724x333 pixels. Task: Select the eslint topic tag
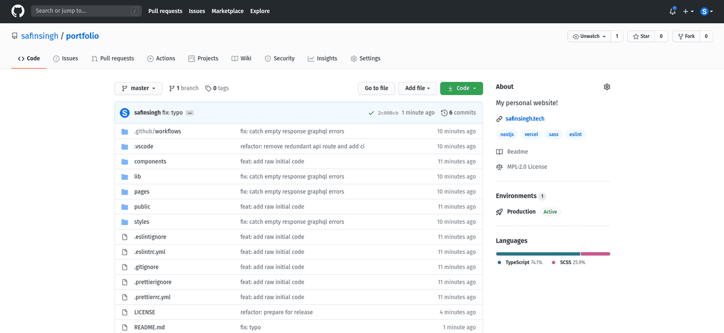(576, 135)
